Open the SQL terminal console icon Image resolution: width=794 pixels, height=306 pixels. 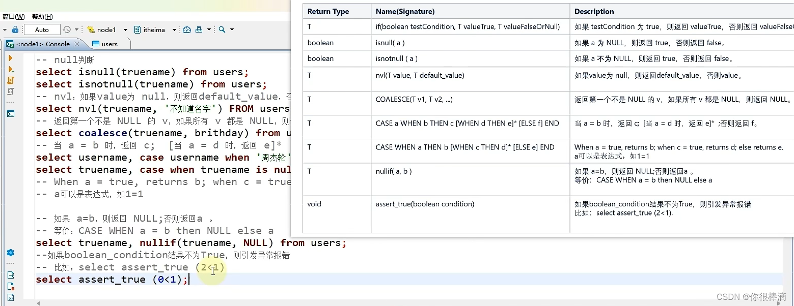[11, 114]
